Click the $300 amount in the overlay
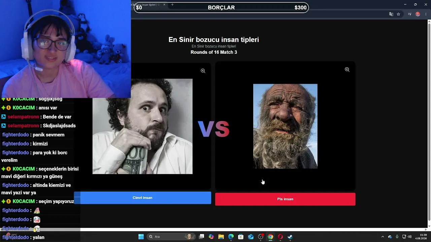This screenshot has width=431, height=242. click(300, 7)
